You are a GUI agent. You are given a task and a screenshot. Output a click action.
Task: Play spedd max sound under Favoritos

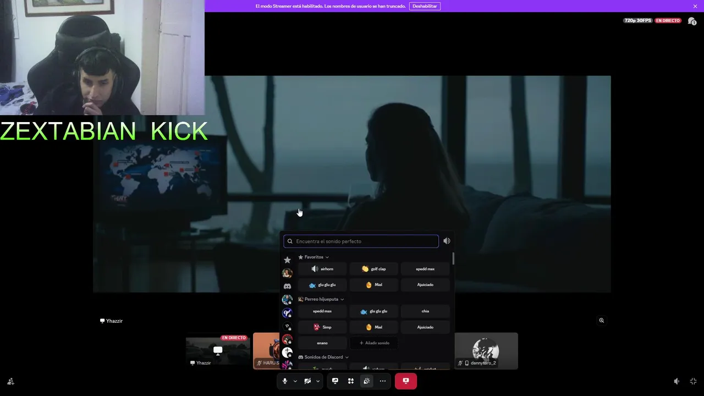point(425,269)
